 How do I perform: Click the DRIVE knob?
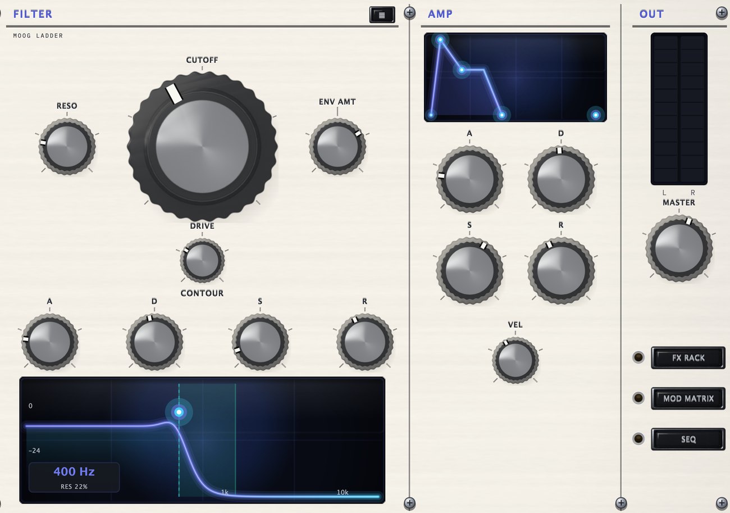click(x=202, y=260)
